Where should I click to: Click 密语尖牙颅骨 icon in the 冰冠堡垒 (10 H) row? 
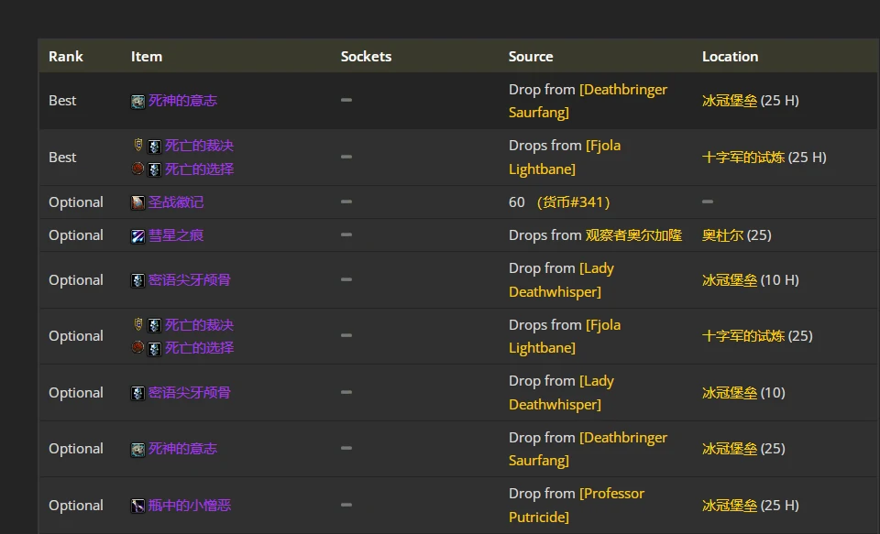(137, 280)
